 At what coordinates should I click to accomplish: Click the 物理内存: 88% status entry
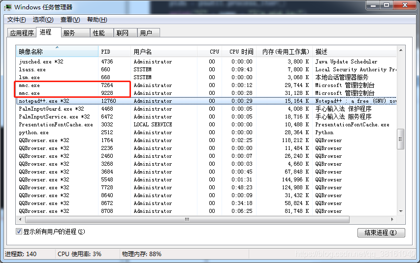142,254
